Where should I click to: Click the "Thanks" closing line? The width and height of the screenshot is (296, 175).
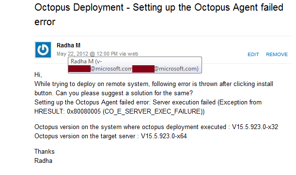point(45,152)
